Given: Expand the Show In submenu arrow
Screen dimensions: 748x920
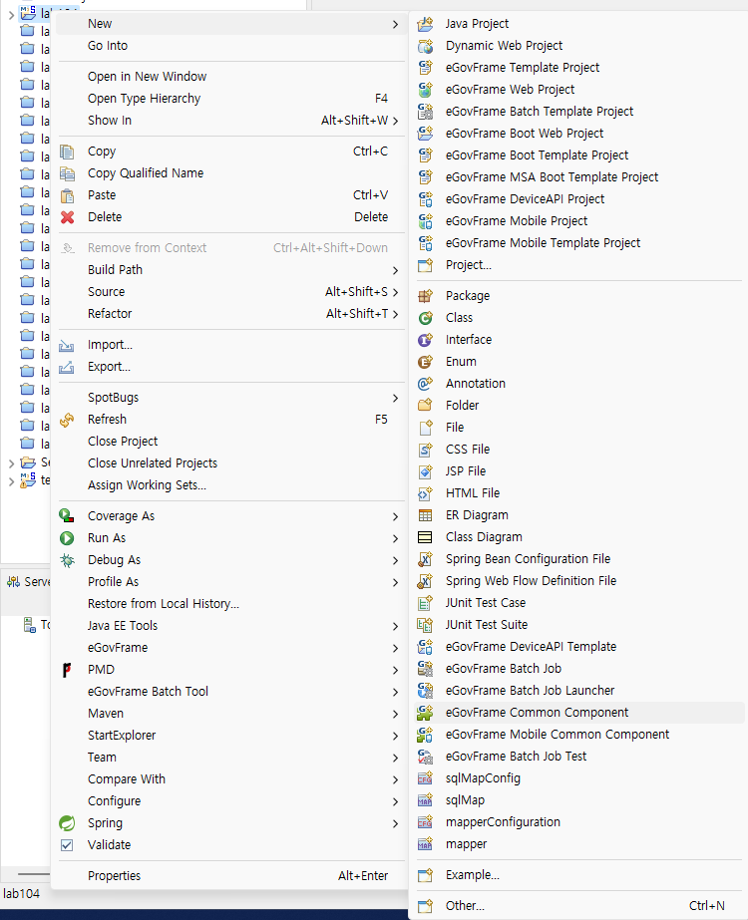Looking at the screenshot, I should coord(395,121).
